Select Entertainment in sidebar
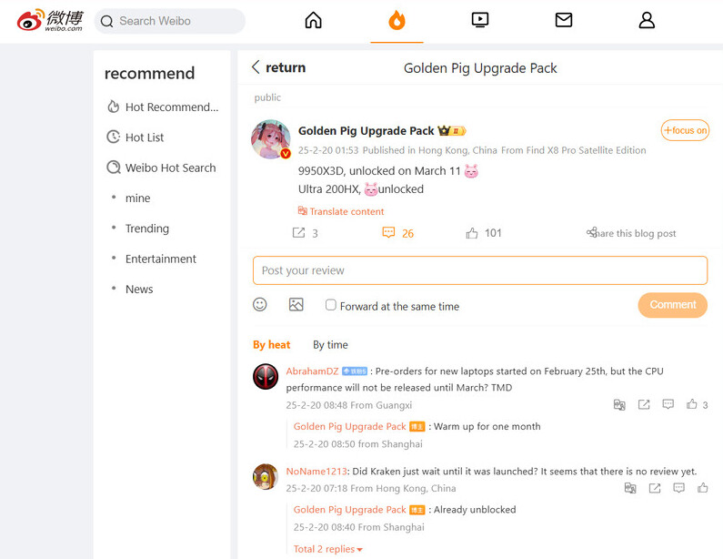This screenshot has width=723, height=559. (160, 259)
